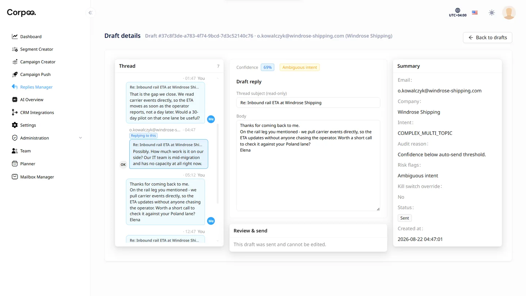
Task: Click Back to drafts button
Action: click(487, 38)
